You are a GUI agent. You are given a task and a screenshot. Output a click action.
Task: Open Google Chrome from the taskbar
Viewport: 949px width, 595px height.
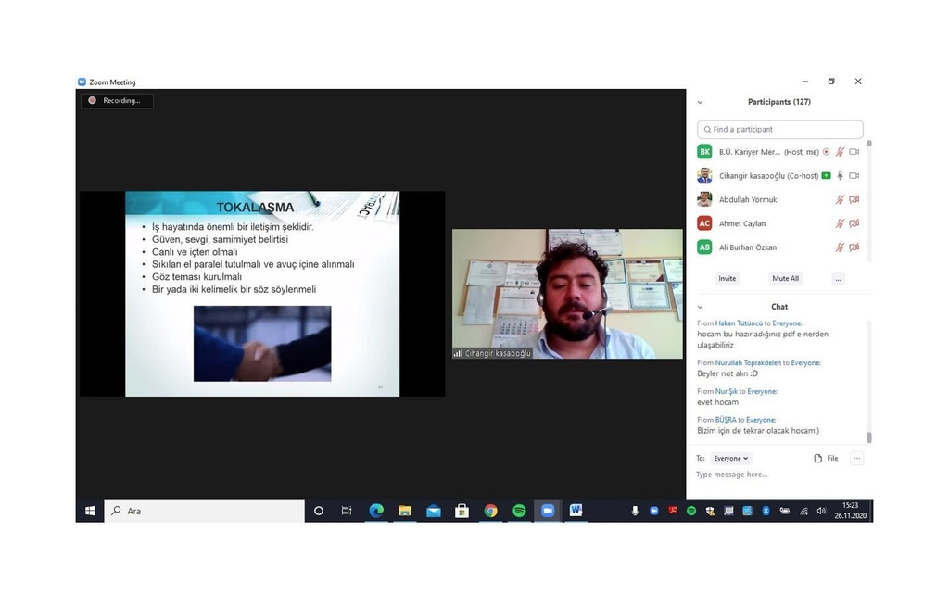(490, 511)
